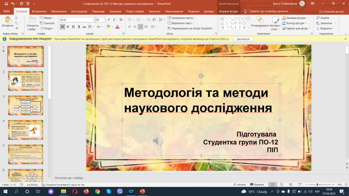Undo the last action
This screenshot has width=349, height=196.
tap(13, 4)
